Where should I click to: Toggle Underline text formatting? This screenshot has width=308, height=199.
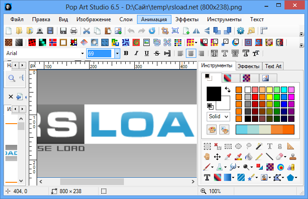[147, 53]
